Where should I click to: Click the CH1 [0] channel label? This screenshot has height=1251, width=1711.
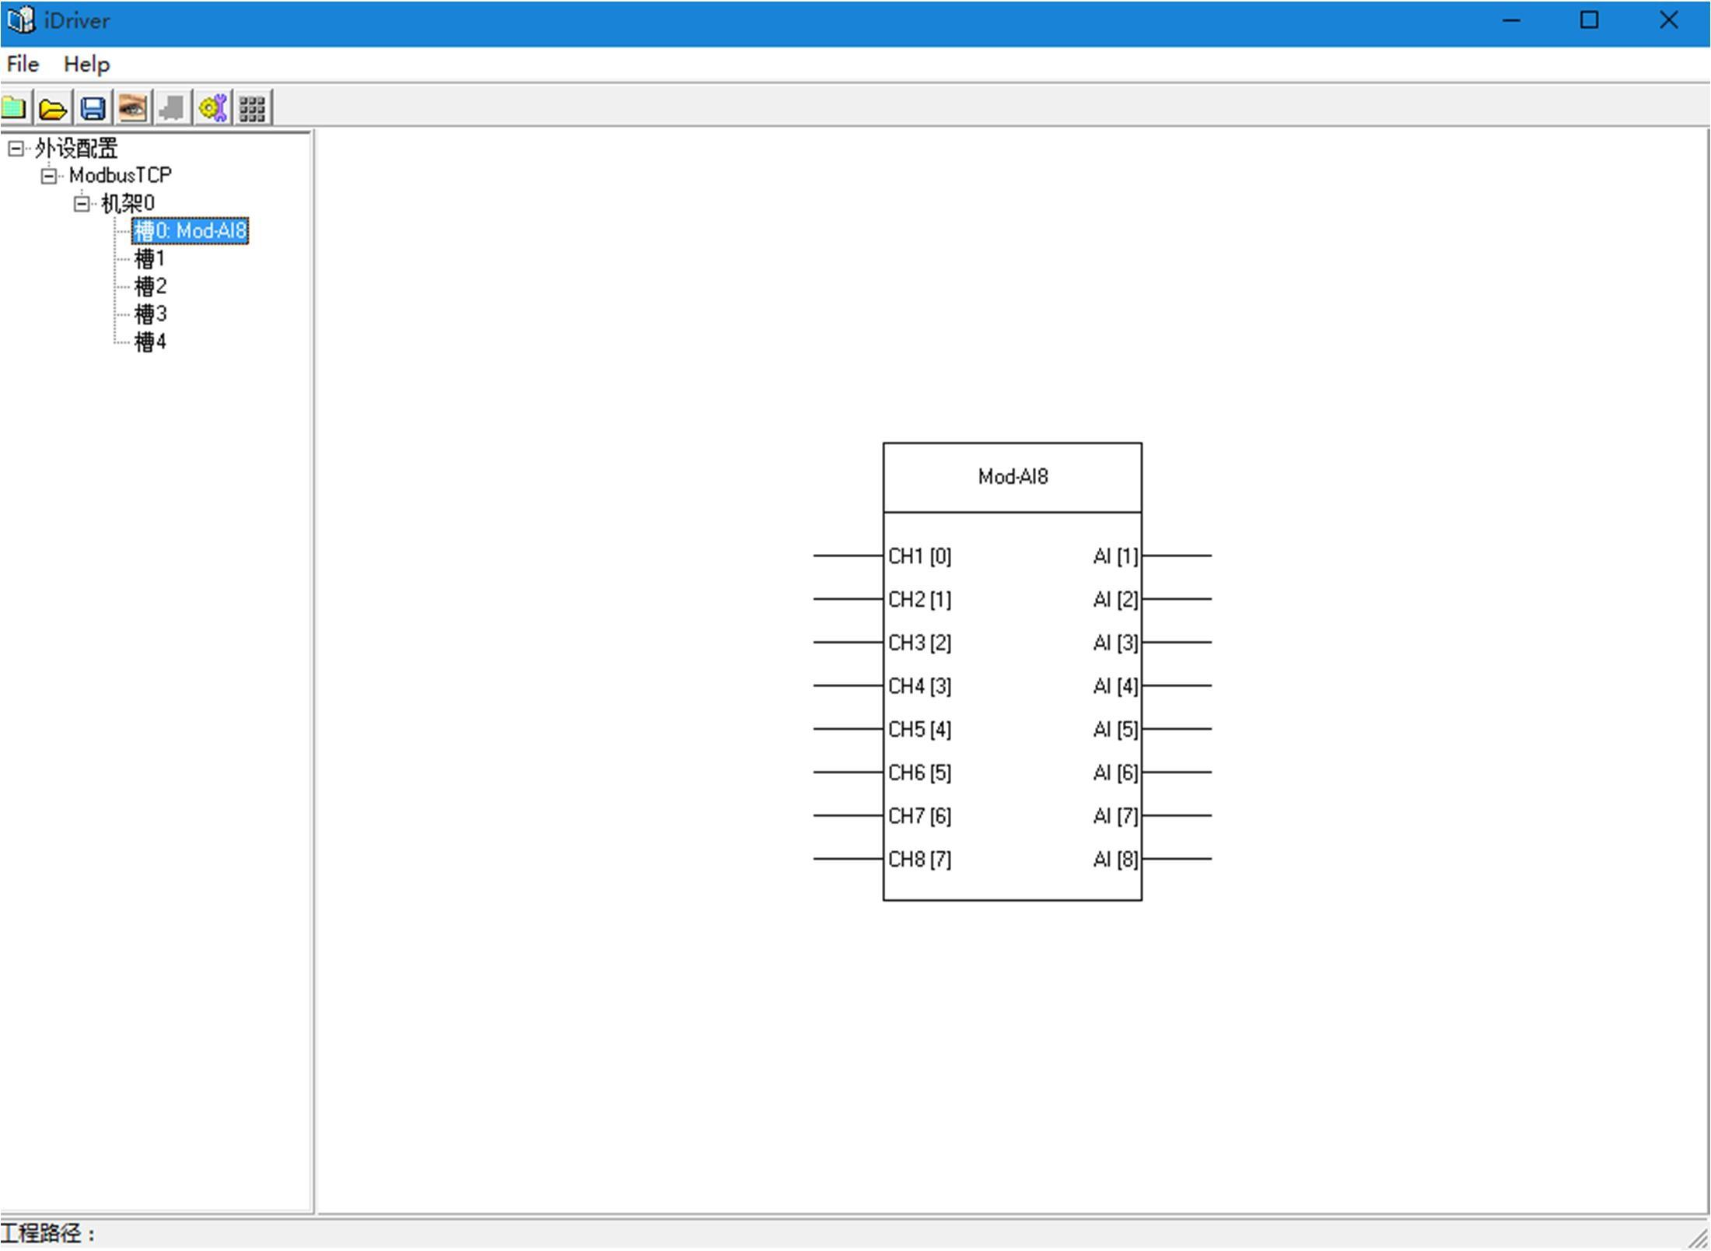pos(919,556)
